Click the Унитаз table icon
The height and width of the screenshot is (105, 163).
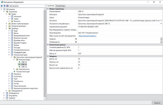[x=12, y=83]
